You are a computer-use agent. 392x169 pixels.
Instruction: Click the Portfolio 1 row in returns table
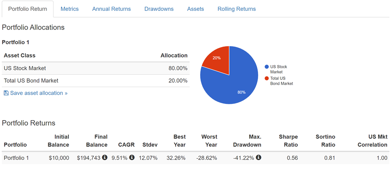pos(16,158)
